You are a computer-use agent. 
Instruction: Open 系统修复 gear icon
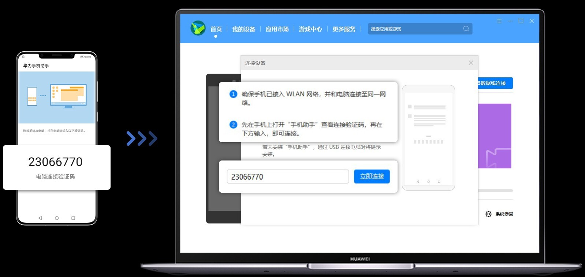point(488,214)
